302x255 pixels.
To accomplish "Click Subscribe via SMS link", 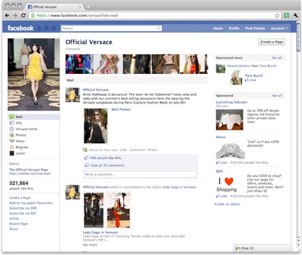I will [23, 208].
